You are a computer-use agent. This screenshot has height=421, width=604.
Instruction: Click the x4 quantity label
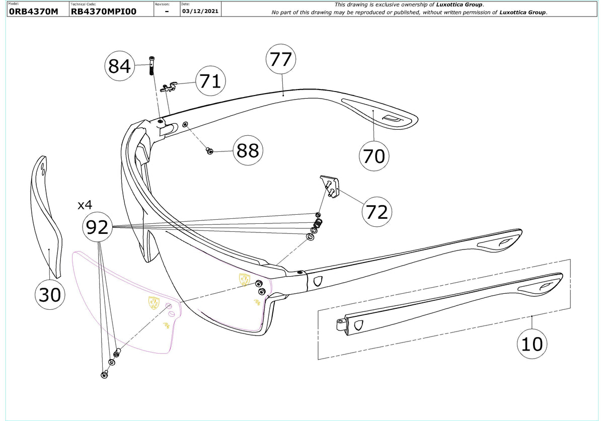pos(86,205)
